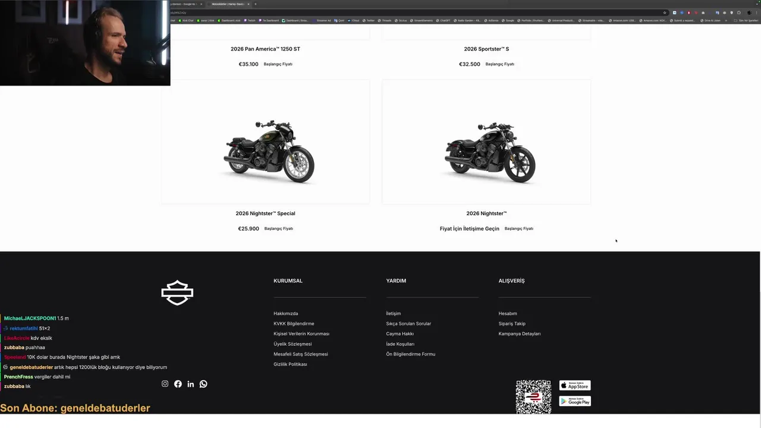The height and width of the screenshot is (428, 761).
Task: Click Fiyat İçin İletişime Geçin link
Action: pyautogui.click(x=470, y=229)
